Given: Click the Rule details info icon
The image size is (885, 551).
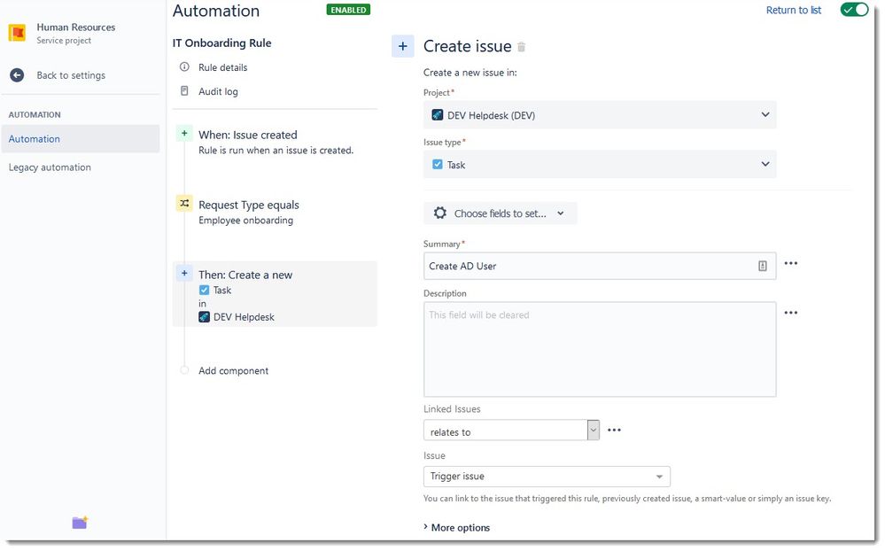Looking at the screenshot, I should pos(184,66).
